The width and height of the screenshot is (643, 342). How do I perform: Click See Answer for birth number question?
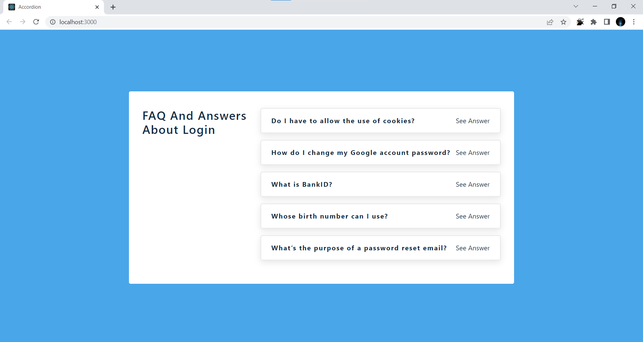(x=473, y=216)
